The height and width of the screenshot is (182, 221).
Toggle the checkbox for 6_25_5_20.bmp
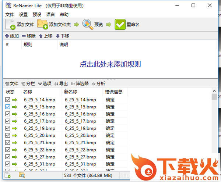click(x=8, y=135)
